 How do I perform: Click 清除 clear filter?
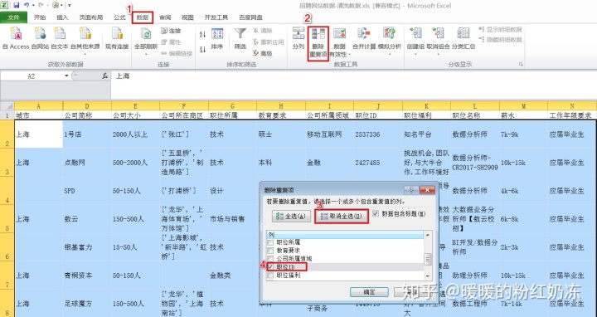262,31
